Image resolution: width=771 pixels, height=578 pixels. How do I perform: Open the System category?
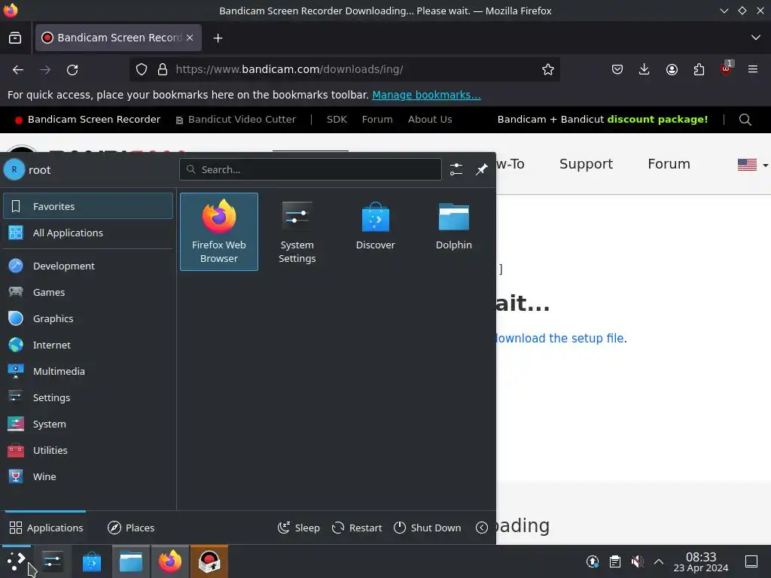88,424
